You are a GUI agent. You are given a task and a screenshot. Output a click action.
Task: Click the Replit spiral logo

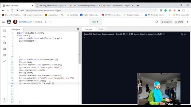coord(9,22)
